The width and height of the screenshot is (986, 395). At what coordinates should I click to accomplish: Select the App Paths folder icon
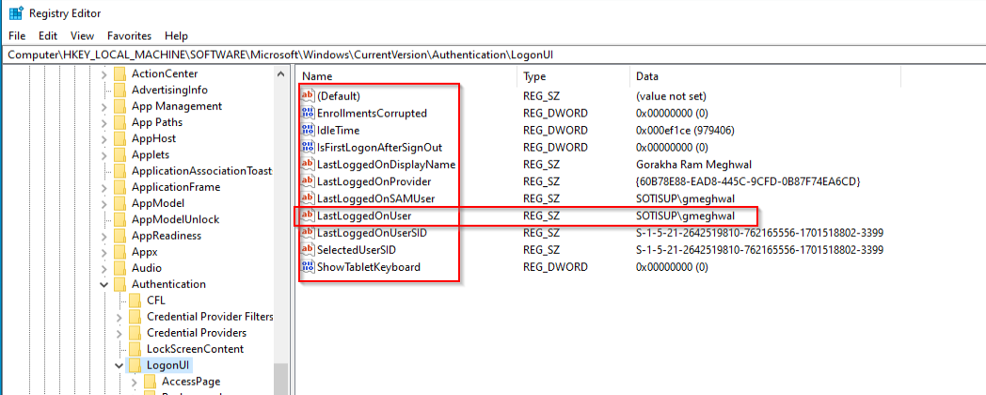click(x=119, y=122)
